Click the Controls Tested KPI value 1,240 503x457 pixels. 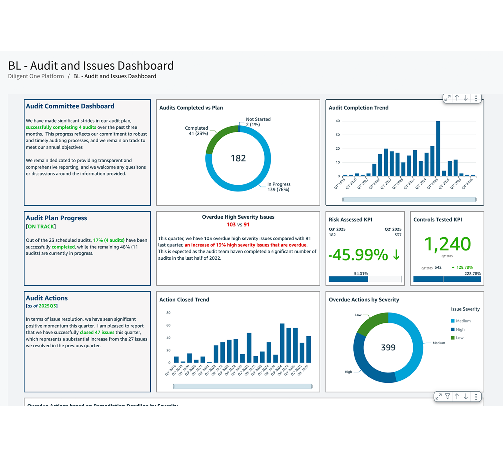(x=447, y=244)
